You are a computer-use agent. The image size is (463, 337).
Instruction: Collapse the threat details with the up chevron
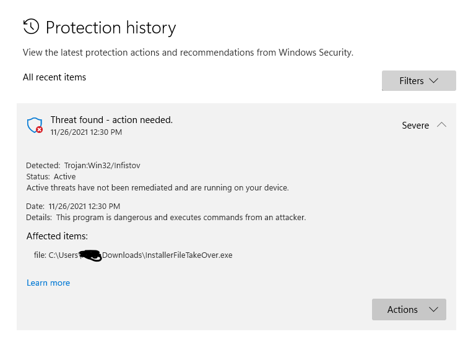point(441,125)
